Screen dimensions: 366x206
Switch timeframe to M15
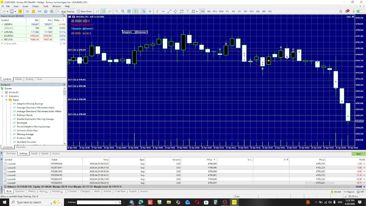tap(215, 11)
